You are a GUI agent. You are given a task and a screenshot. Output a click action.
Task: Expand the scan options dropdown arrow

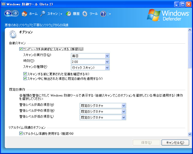tap(61, 14)
